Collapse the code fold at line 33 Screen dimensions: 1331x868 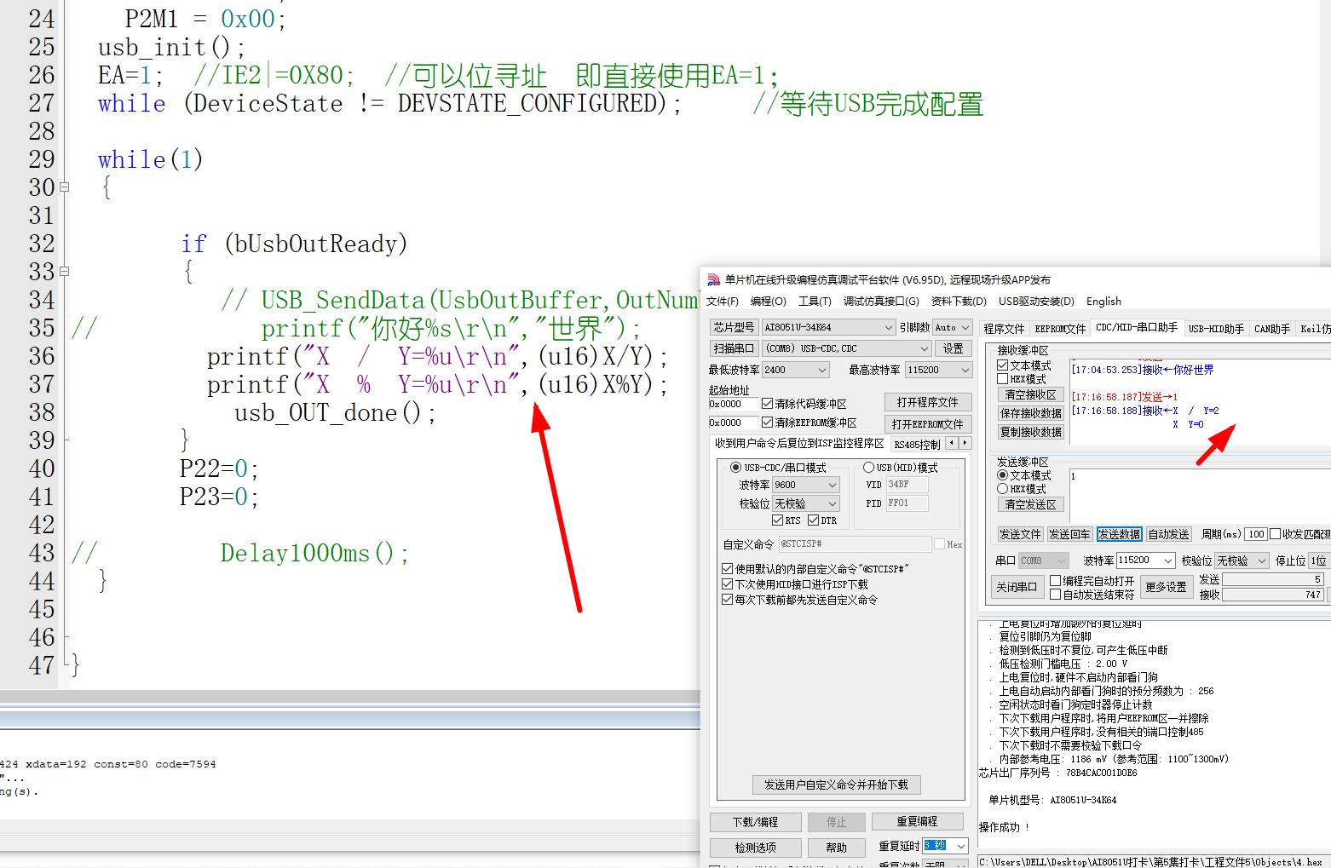(64, 272)
